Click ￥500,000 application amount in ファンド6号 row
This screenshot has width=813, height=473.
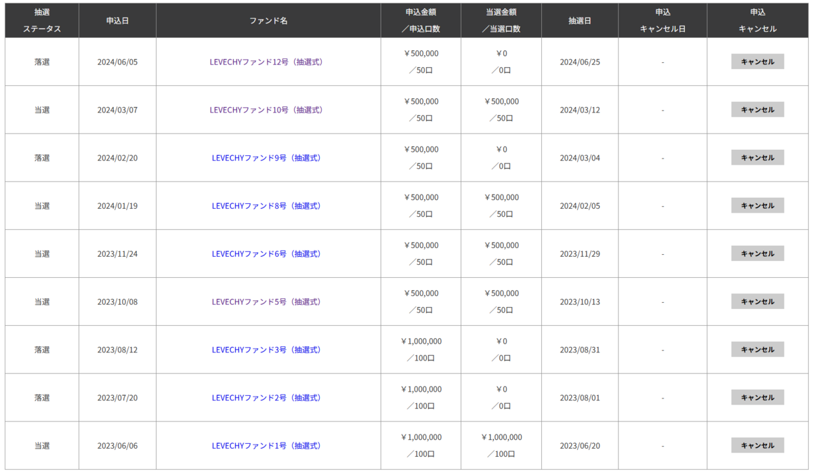click(421, 245)
